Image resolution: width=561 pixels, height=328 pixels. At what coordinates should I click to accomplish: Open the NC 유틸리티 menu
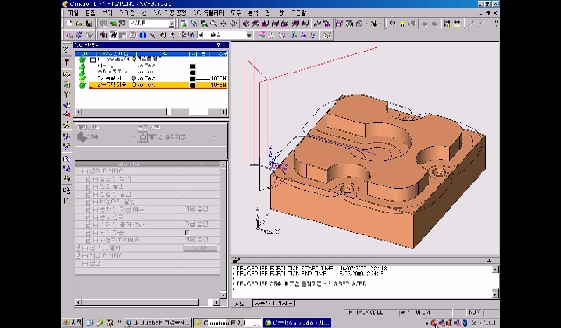(209, 13)
